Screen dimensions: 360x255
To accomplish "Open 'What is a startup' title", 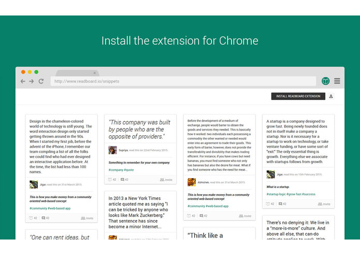I will 278,187.
